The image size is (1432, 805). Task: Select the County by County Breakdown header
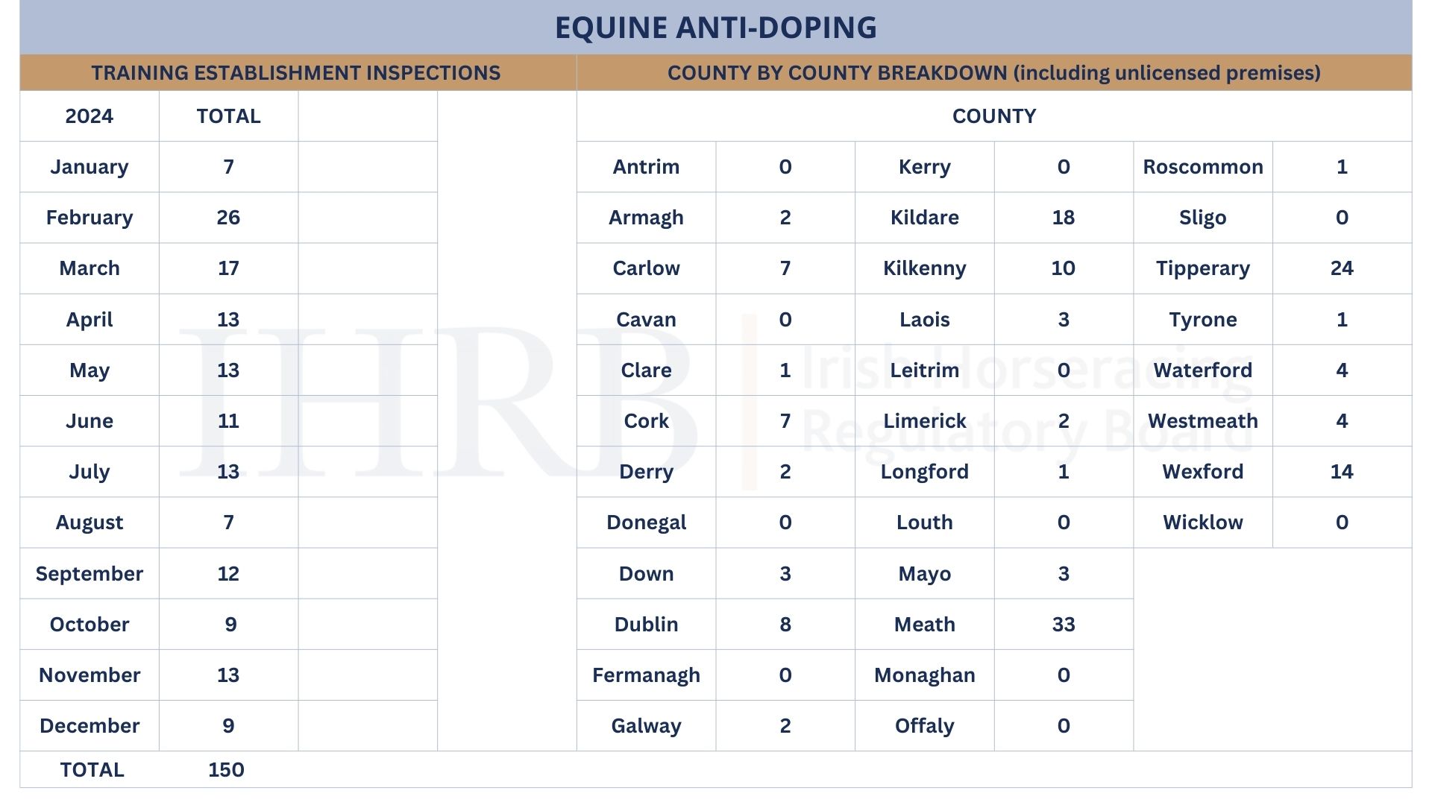993,73
